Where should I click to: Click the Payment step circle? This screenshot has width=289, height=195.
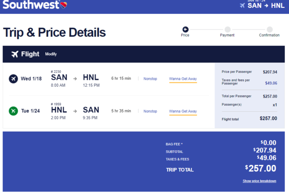[x=227, y=29]
